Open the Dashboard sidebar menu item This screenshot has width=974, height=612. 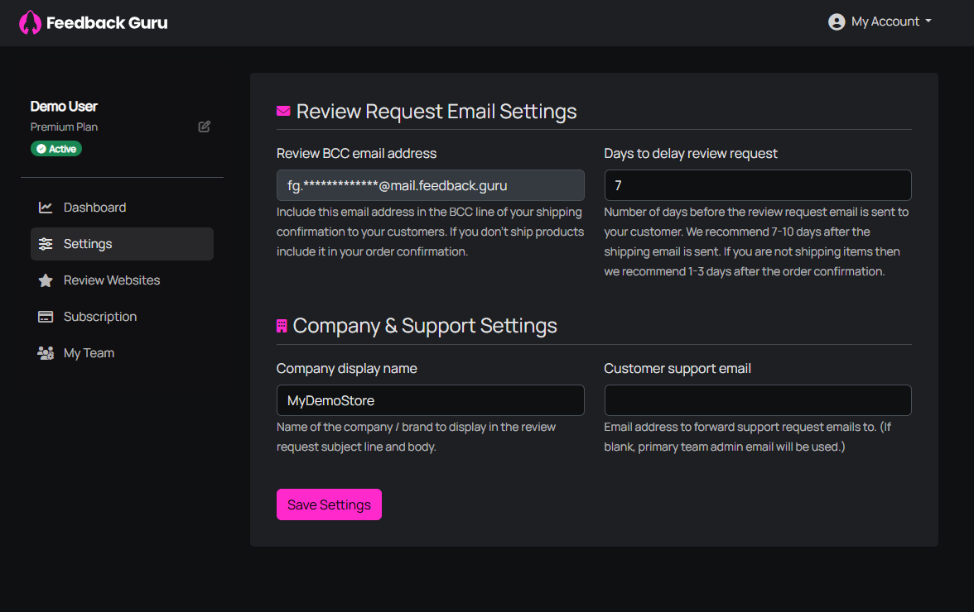[x=122, y=207]
